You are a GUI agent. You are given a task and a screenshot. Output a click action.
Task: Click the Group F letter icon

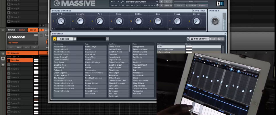coord(9,13)
